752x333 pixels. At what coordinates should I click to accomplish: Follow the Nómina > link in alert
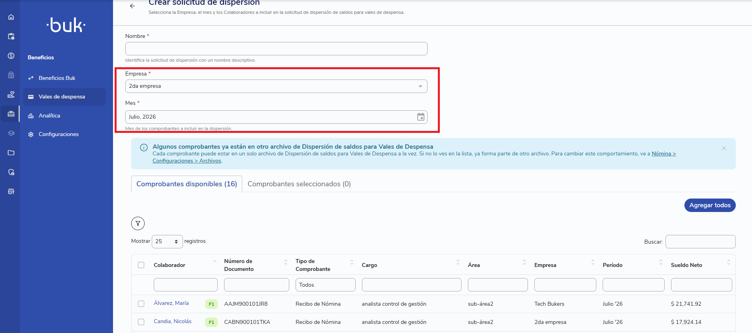pyautogui.click(x=663, y=153)
